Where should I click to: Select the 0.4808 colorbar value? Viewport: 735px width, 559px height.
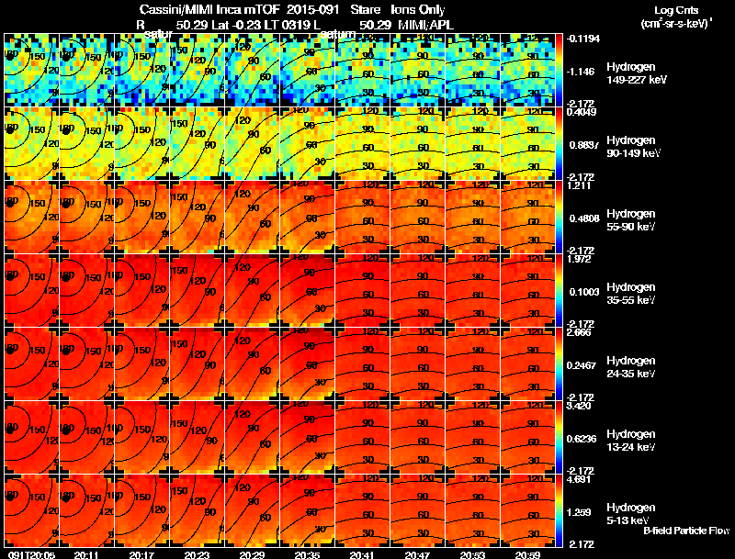point(583,218)
